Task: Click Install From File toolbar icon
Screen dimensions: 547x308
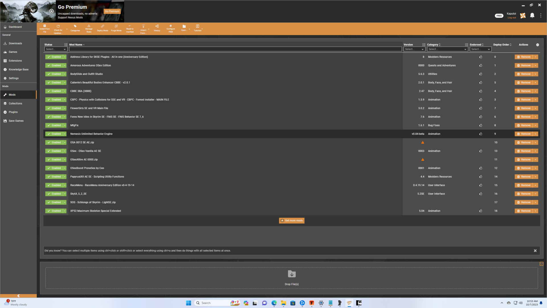Action: point(44,29)
